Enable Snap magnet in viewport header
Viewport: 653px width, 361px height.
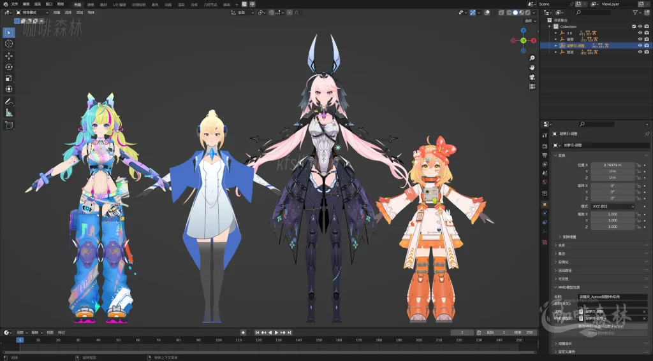[272, 13]
